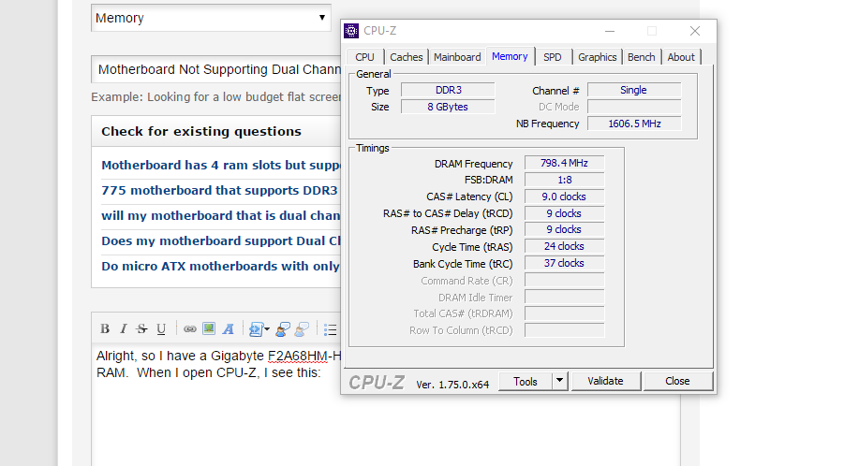Click the '1:8' FSB:DRAM value
The width and height of the screenshot is (859, 466).
(564, 180)
